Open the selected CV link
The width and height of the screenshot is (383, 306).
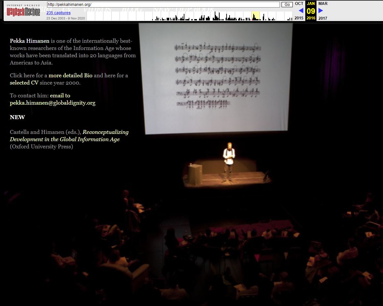pyautogui.click(x=24, y=83)
